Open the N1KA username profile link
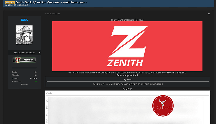The image size is (216, 124). (24, 20)
